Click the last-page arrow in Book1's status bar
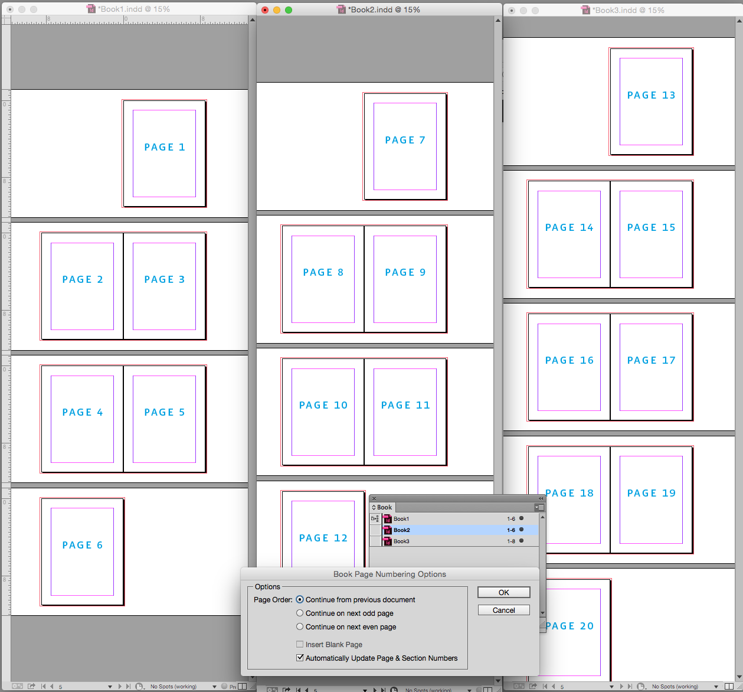The image size is (743, 692). (x=128, y=686)
